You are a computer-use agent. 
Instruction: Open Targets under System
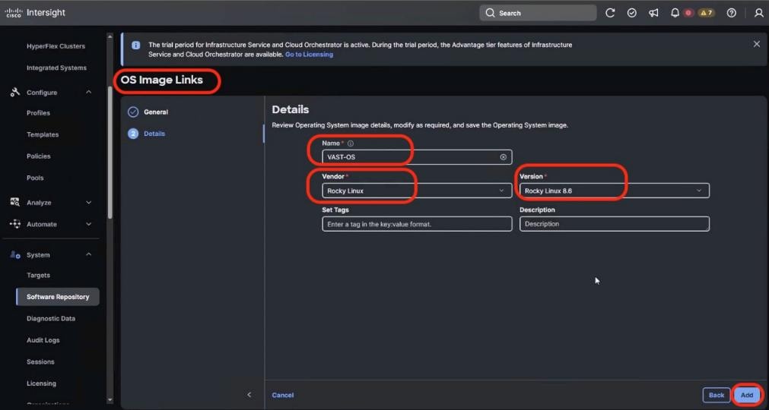click(x=38, y=275)
